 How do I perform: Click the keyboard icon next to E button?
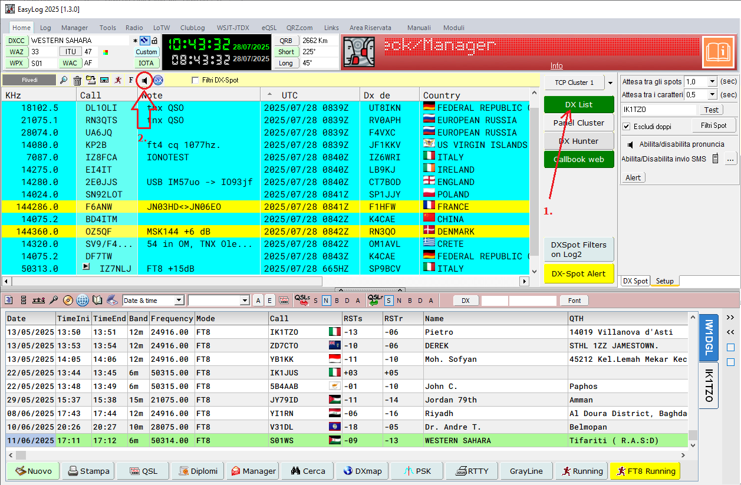pyautogui.click(x=284, y=301)
